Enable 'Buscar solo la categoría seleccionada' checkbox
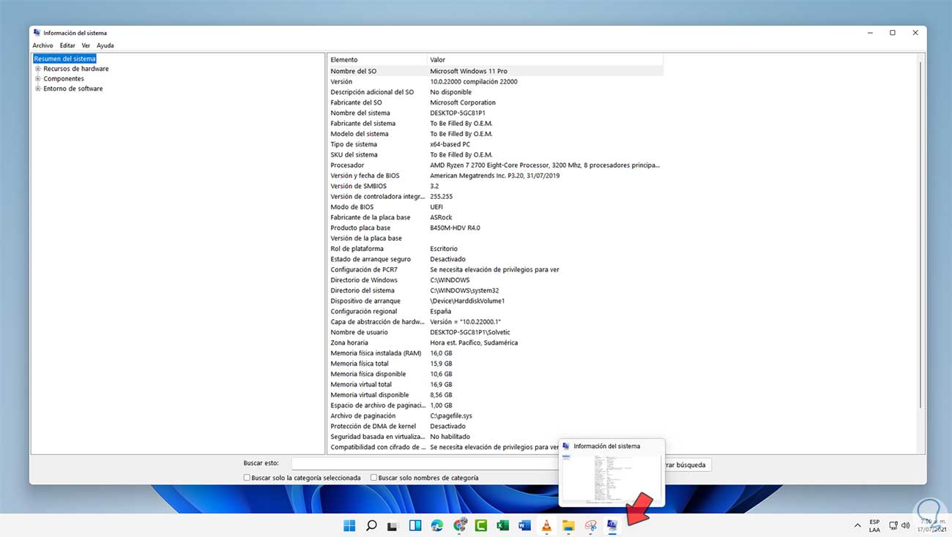The height and width of the screenshot is (537, 952). 247,478
